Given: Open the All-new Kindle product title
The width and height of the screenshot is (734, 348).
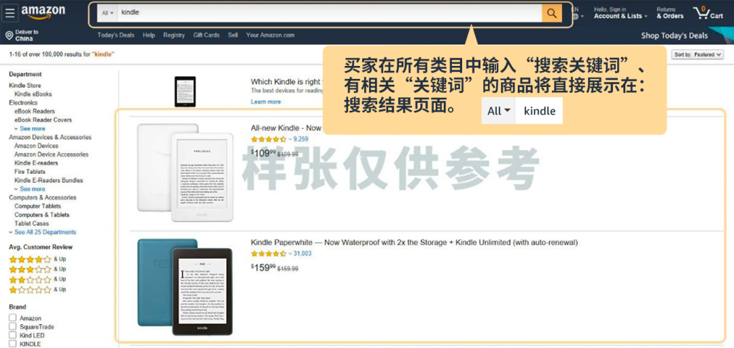Looking at the screenshot, I should click(x=286, y=128).
